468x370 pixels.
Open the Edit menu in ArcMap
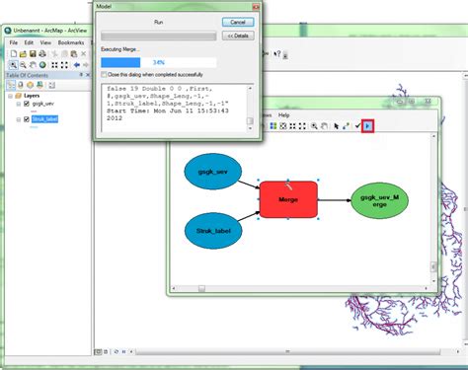pyautogui.click(x=29, y=42)
